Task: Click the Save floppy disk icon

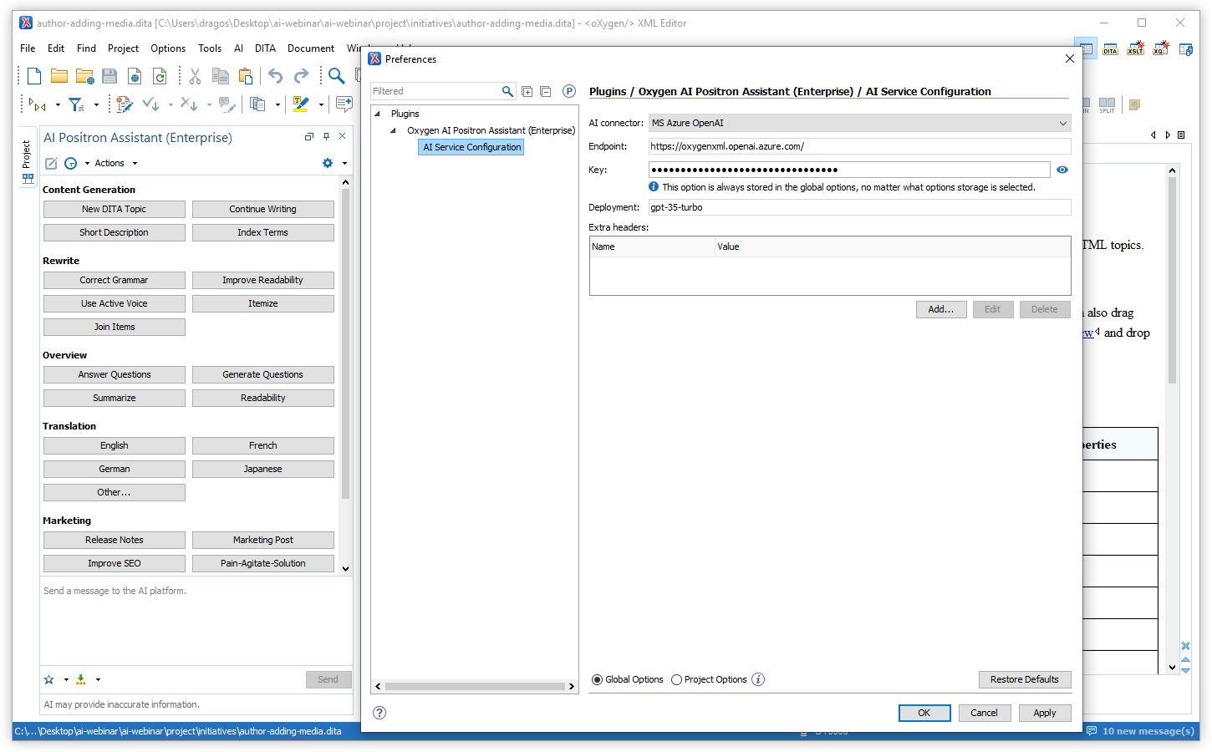Action: point(109,76)
